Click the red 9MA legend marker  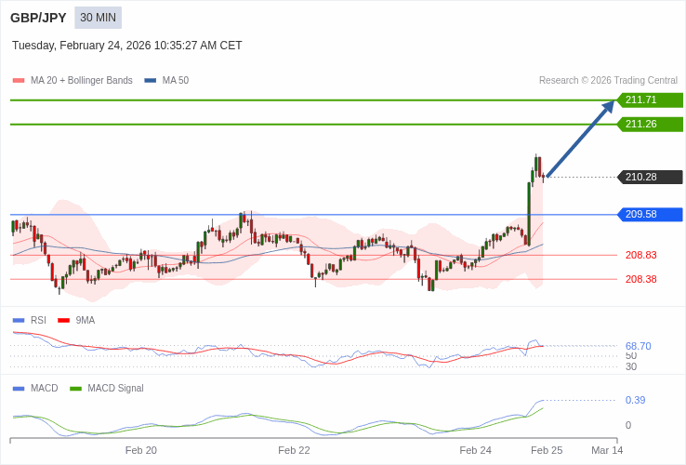[x=63, y=321]
